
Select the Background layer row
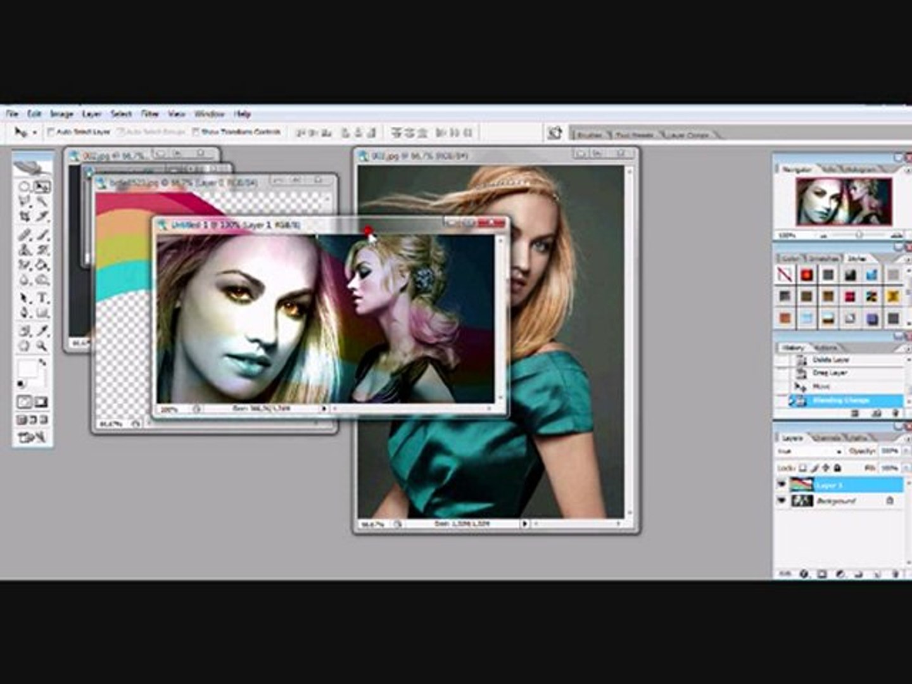coord(840,500)
